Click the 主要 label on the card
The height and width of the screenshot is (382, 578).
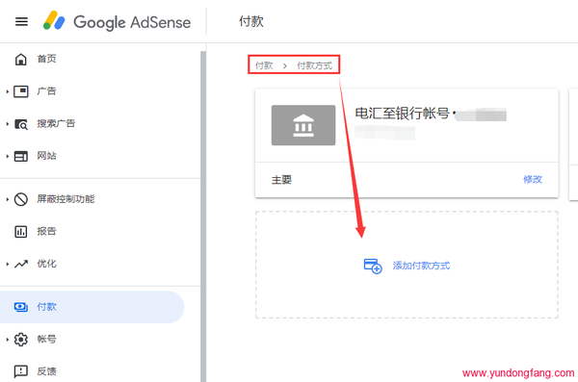[x=281, y=180]
